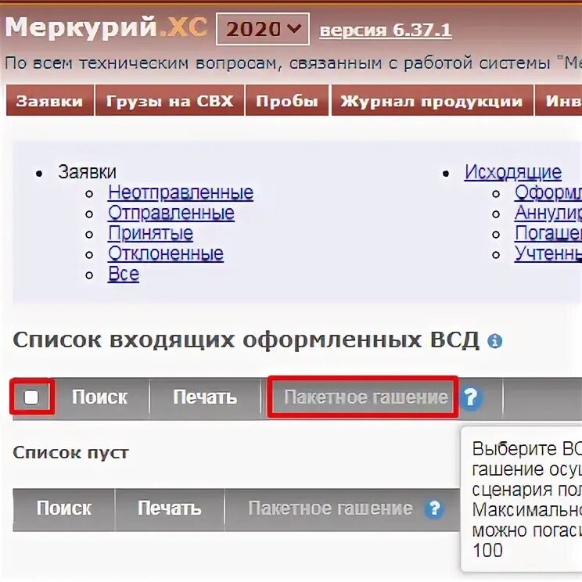The width and height of the screenshot is (582, 582).
Task: Switch to the Пробы tab
Action: click(x=287, y=101)
